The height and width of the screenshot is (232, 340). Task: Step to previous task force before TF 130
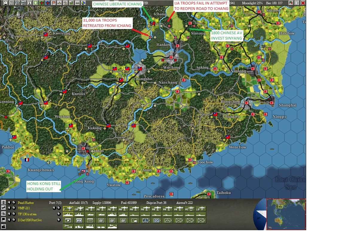(x=9, y=214)
